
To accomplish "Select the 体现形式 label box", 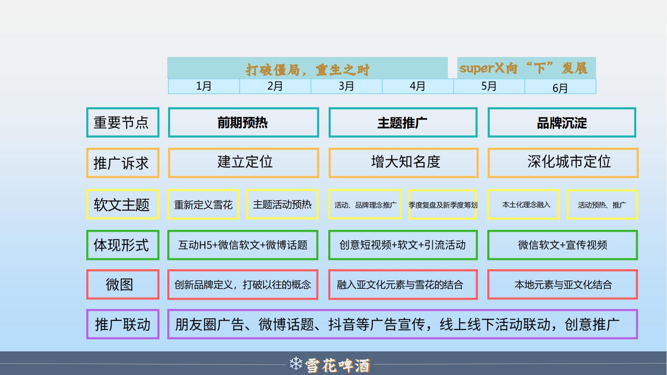I will tap(123, 245).
